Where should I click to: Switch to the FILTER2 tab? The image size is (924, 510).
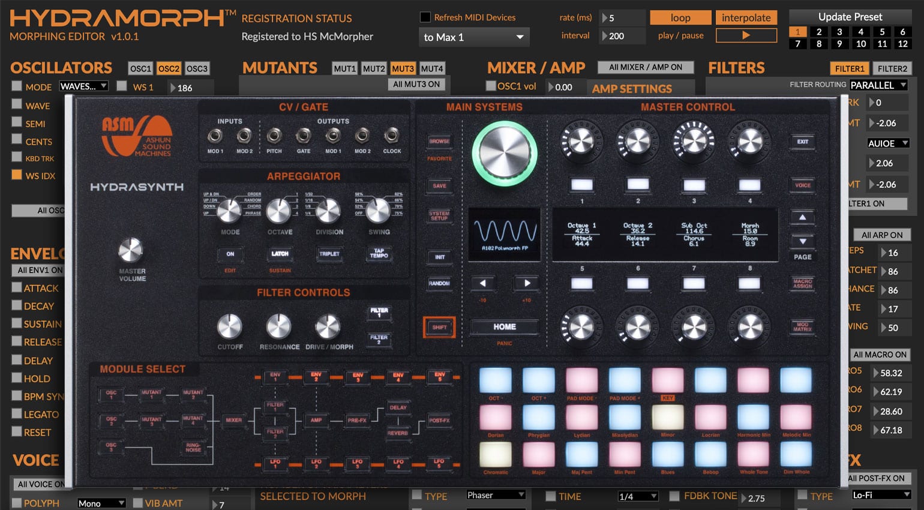coord(893,68)
